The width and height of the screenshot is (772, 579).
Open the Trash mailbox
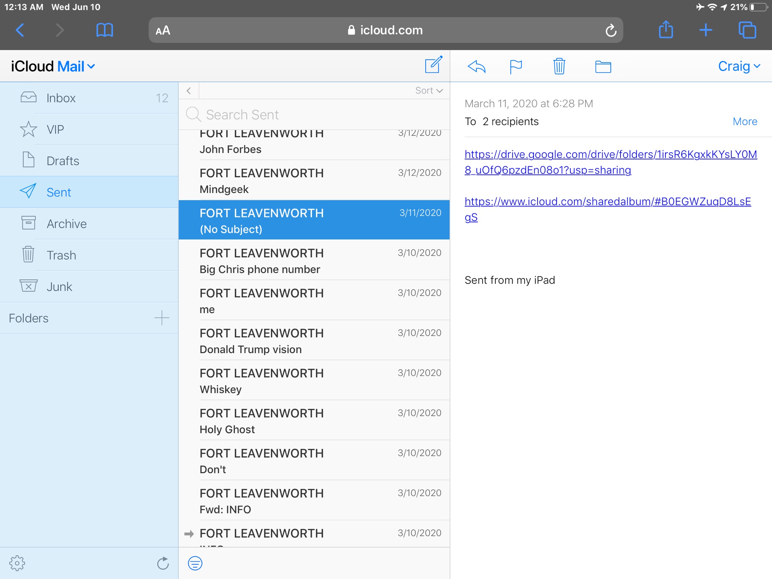tap(89, 255)
